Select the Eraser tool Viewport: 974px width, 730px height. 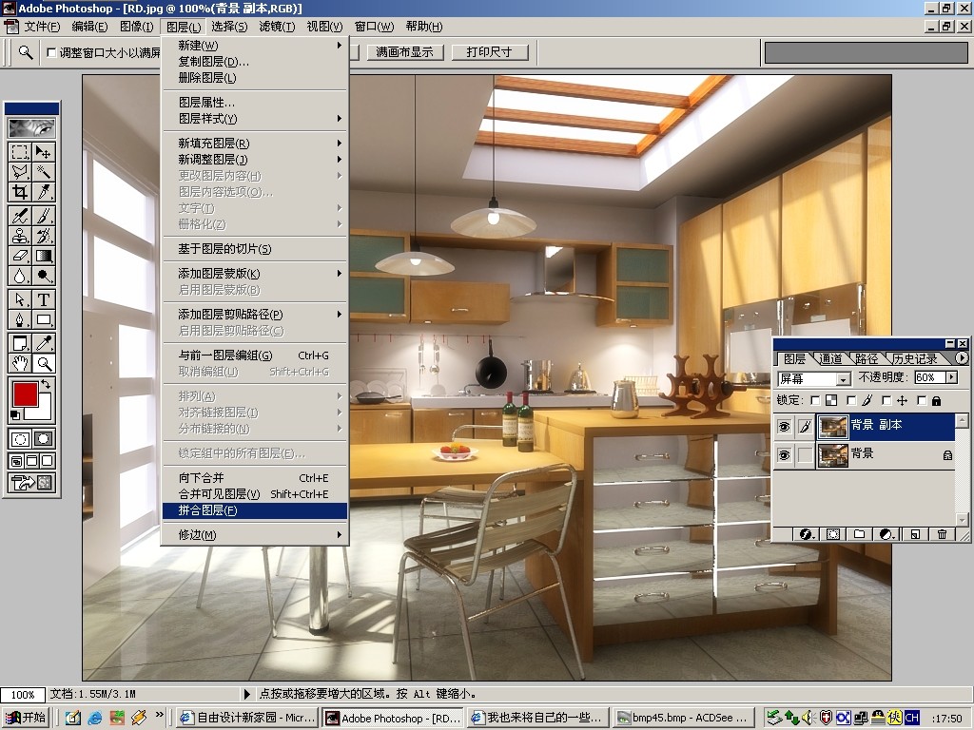click(20, 255)
